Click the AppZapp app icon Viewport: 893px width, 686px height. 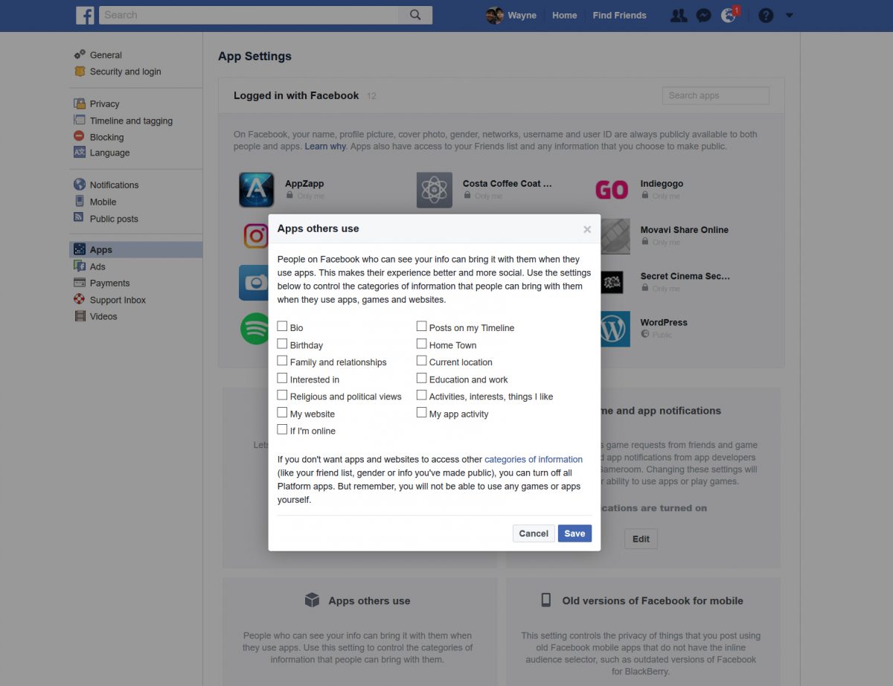256,190
